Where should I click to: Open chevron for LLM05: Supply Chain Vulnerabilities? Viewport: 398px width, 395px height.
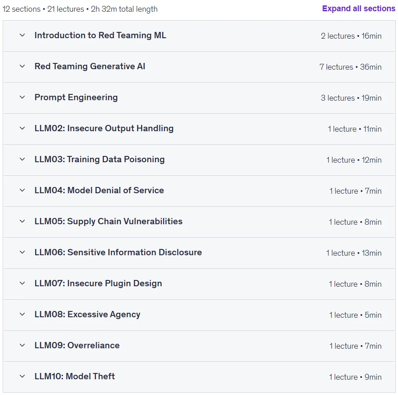pyautogui.click(x=22, y=221)
